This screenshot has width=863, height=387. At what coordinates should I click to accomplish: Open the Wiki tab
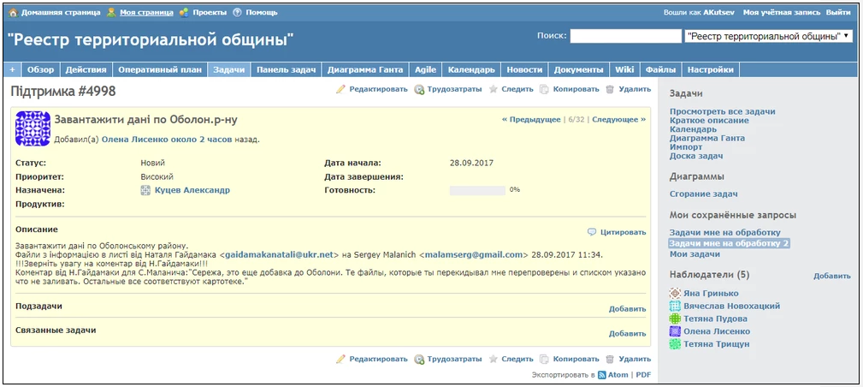[624, 69]
